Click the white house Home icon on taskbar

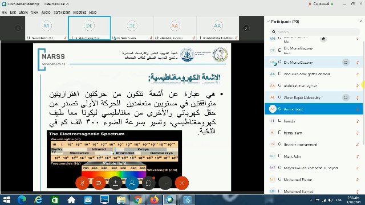click(71, 200)
